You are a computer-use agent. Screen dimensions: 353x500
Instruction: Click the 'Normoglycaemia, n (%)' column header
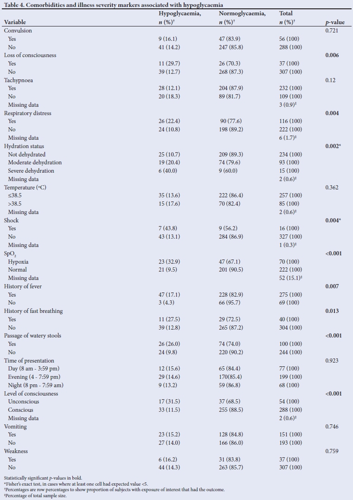pyautogui.click(x=242, y=18)
